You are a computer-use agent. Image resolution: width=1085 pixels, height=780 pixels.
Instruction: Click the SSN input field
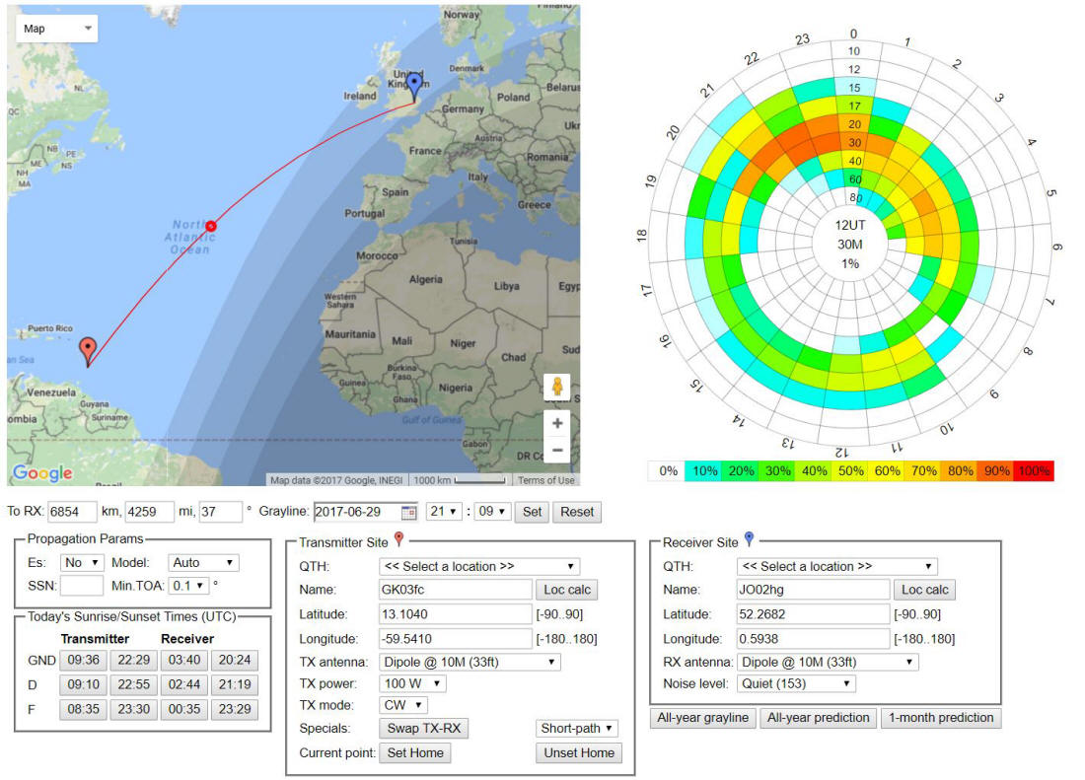click(82, 586)
